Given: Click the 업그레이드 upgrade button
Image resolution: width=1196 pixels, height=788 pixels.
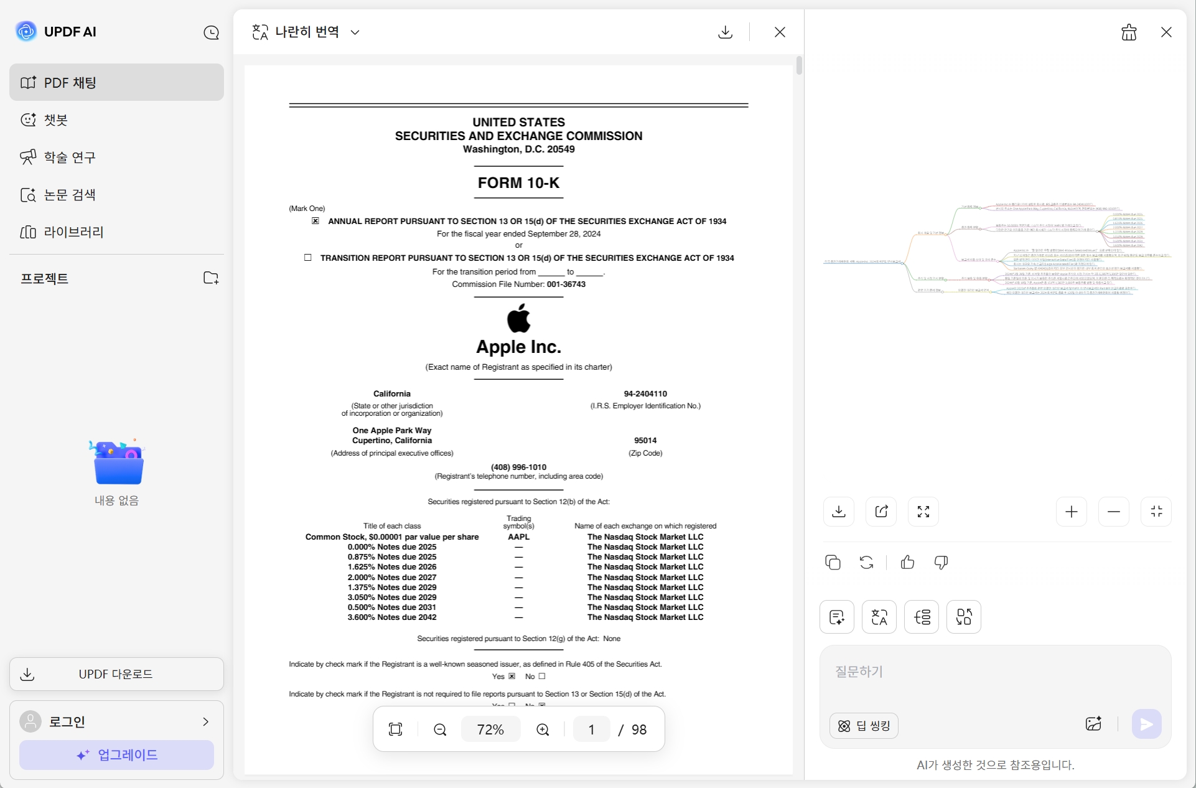Looking at the screenshot, I should (x=116, y=754).
